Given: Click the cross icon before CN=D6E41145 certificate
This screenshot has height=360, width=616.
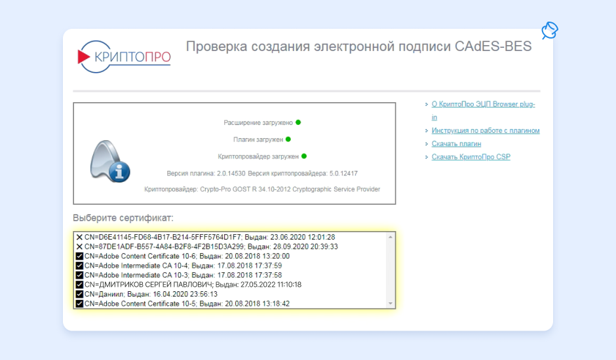Looking at the screenshot, I should (x=79, y=237).
